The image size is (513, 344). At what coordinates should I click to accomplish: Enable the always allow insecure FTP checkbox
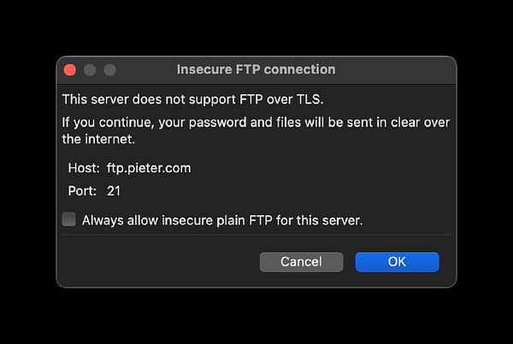click(x=69, y=219)
